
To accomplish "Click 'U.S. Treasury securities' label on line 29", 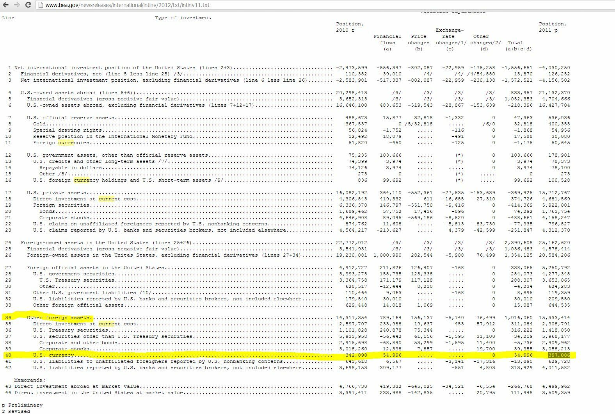I will [77, 280].
